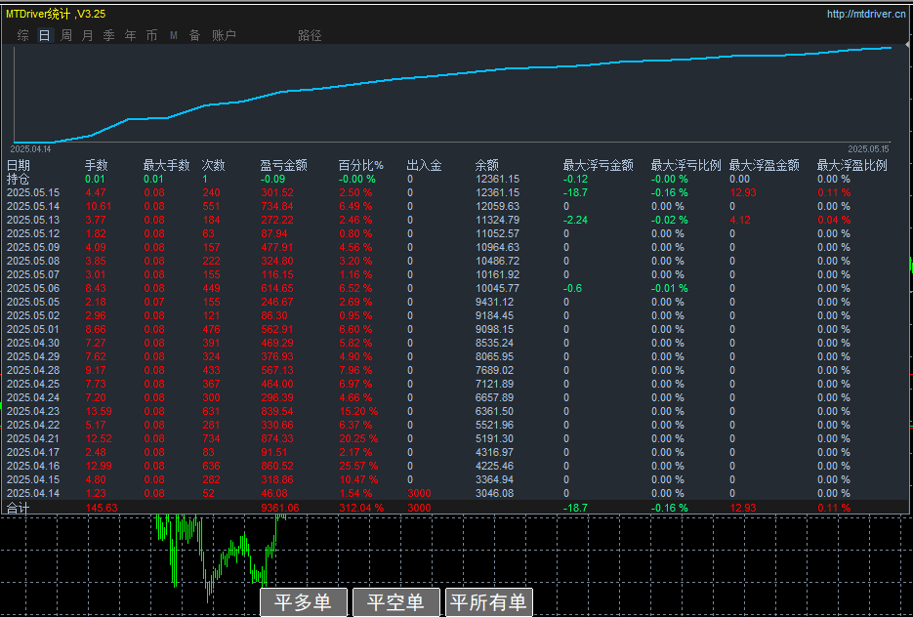Click the 日期 date column header
The image size is (913, 617).
point(19,165)
